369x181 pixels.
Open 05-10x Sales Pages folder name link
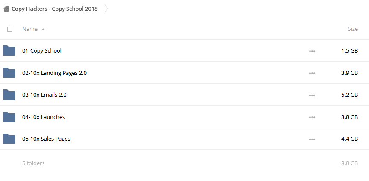[46, 139]
